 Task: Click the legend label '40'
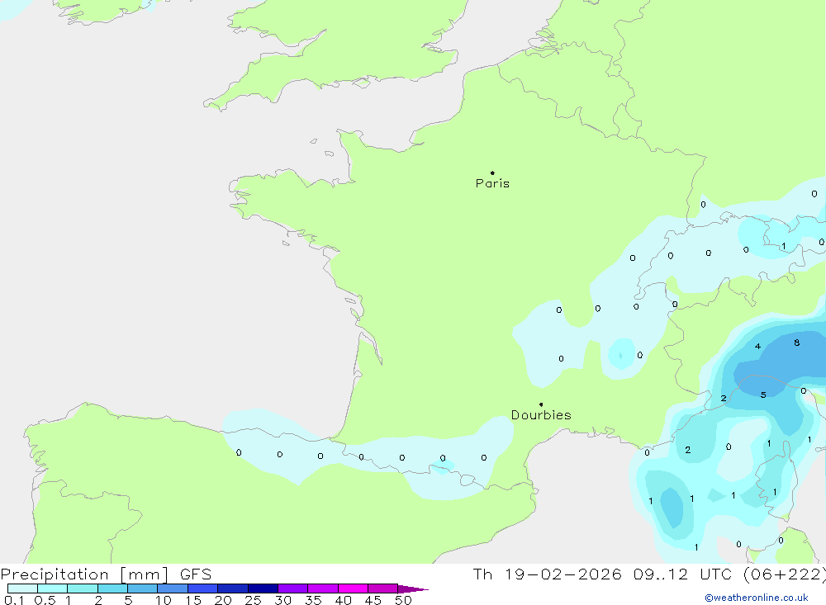344,600
